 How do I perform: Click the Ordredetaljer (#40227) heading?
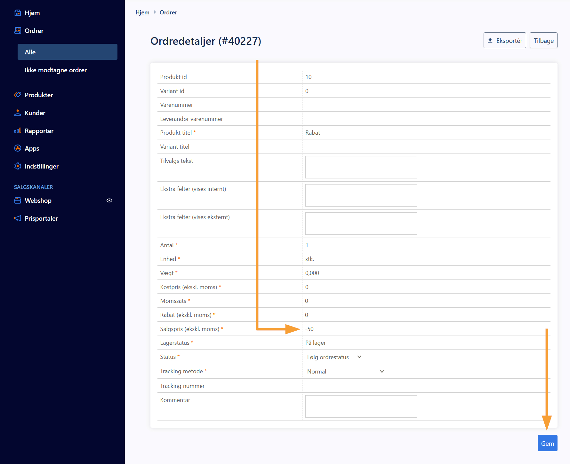pyautogui.click(x=206, y=41)
